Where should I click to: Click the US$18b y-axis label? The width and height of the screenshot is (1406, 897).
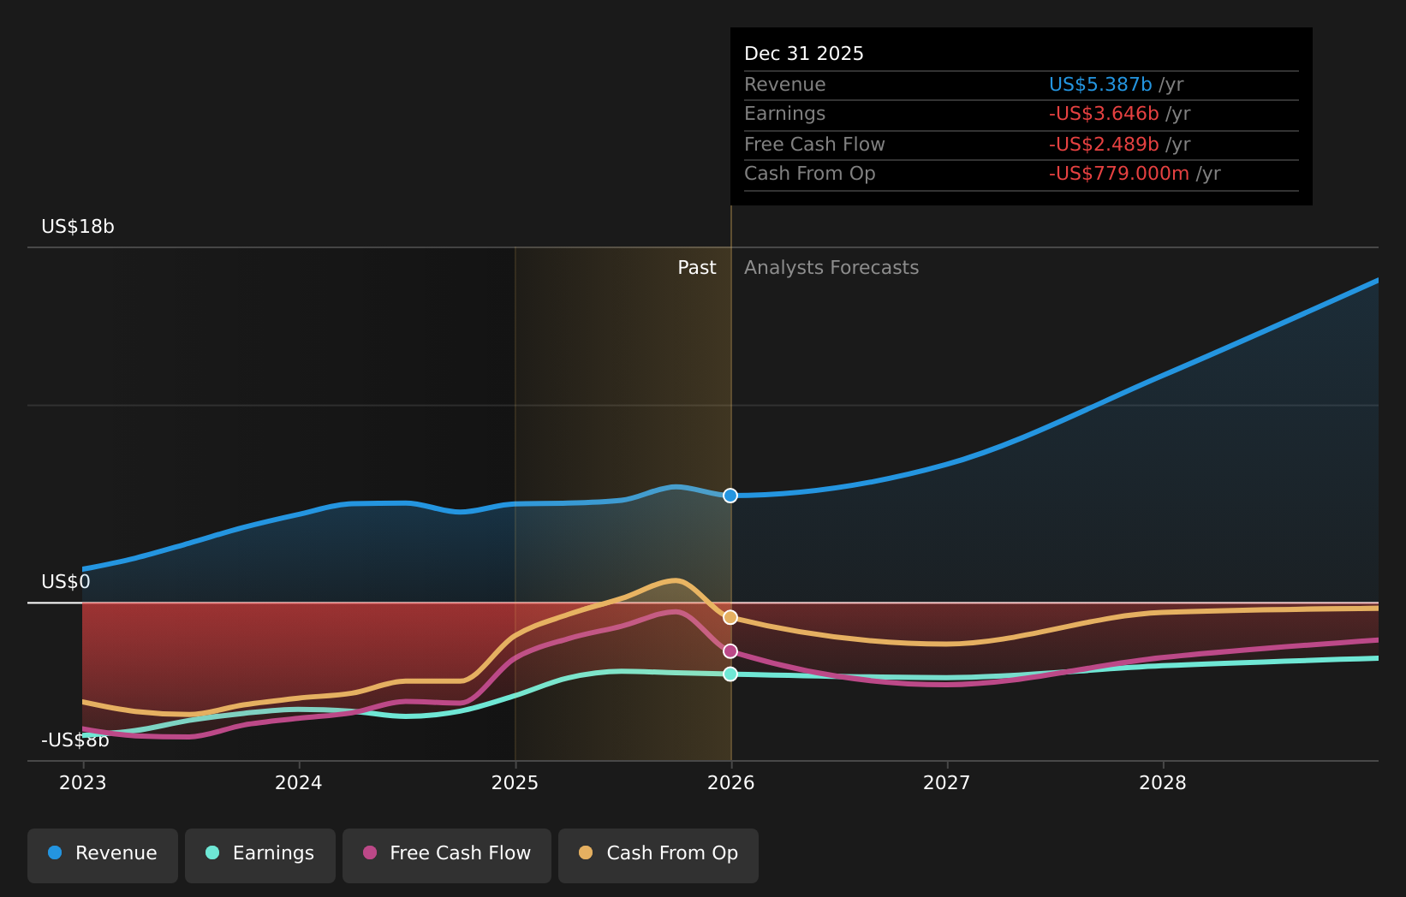tap(78, 227)
